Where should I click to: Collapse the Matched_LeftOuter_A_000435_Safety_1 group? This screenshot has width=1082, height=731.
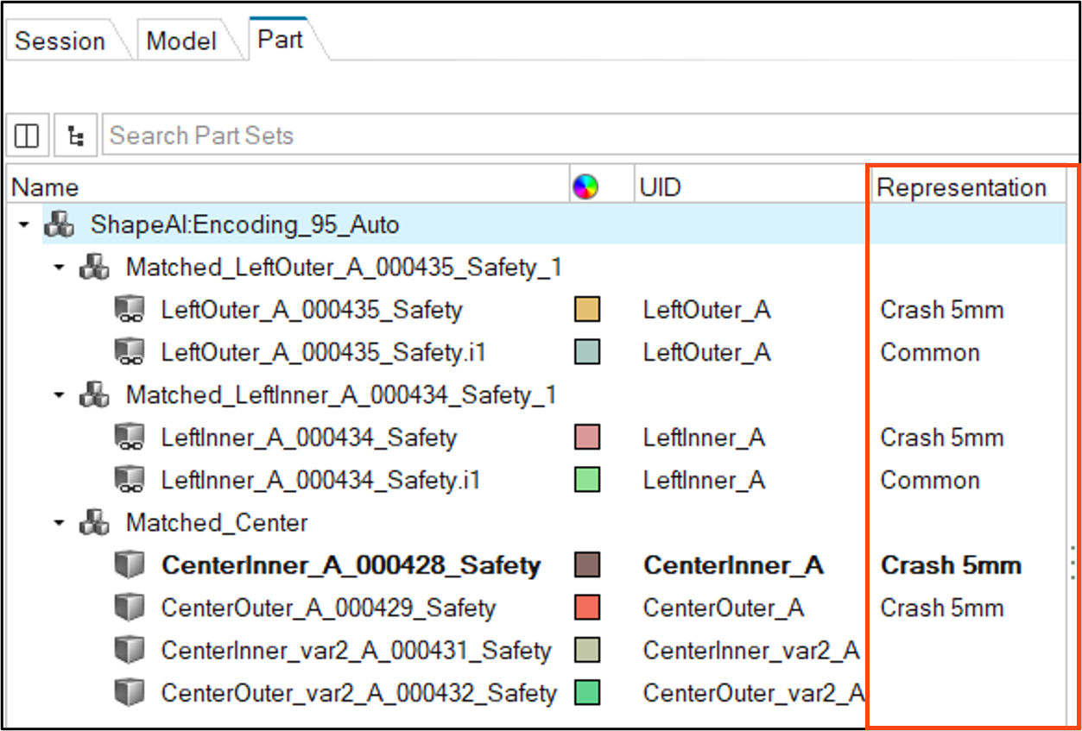point(59,268)
